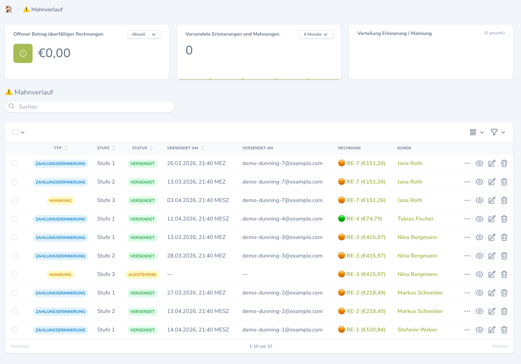Tick the checkbox for Tobias Fischer row
521x364 pixels.
point(15,219)
